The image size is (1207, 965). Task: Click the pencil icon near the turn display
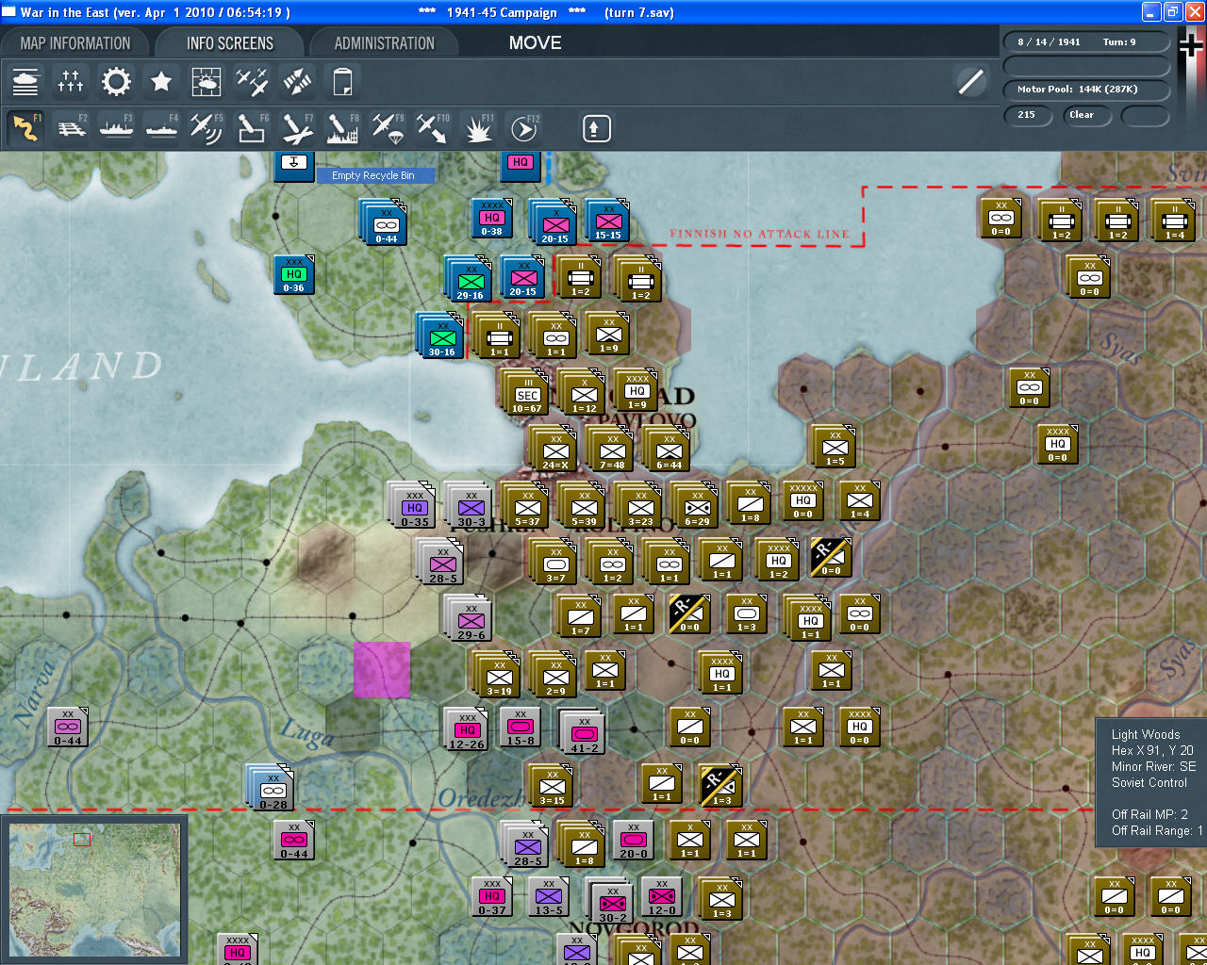click(970, 82)
